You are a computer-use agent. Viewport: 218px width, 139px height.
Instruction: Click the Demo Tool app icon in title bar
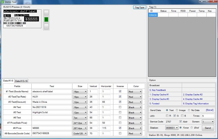tap(2, 2)
